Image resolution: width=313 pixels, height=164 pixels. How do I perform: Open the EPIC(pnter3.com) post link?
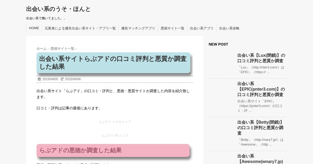point(261,89)
